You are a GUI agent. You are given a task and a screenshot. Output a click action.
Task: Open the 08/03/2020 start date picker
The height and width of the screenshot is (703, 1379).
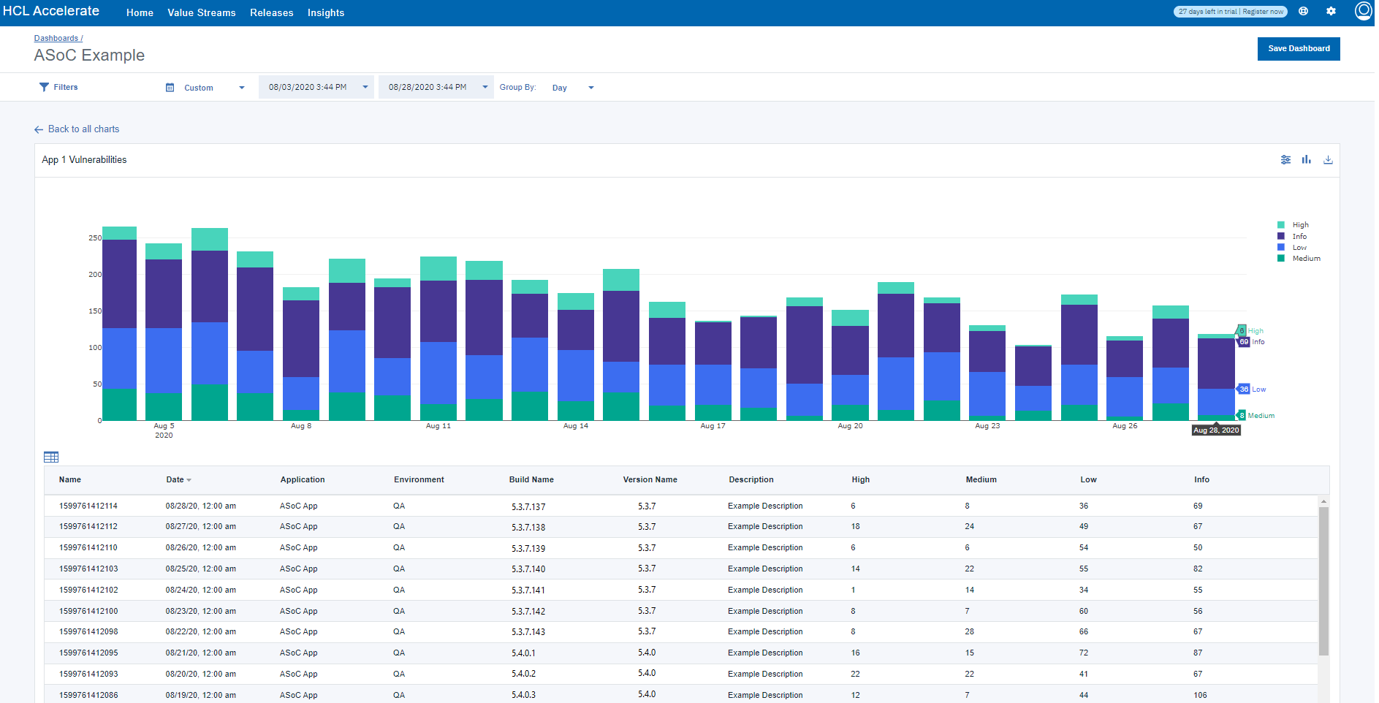pos(316,87)
